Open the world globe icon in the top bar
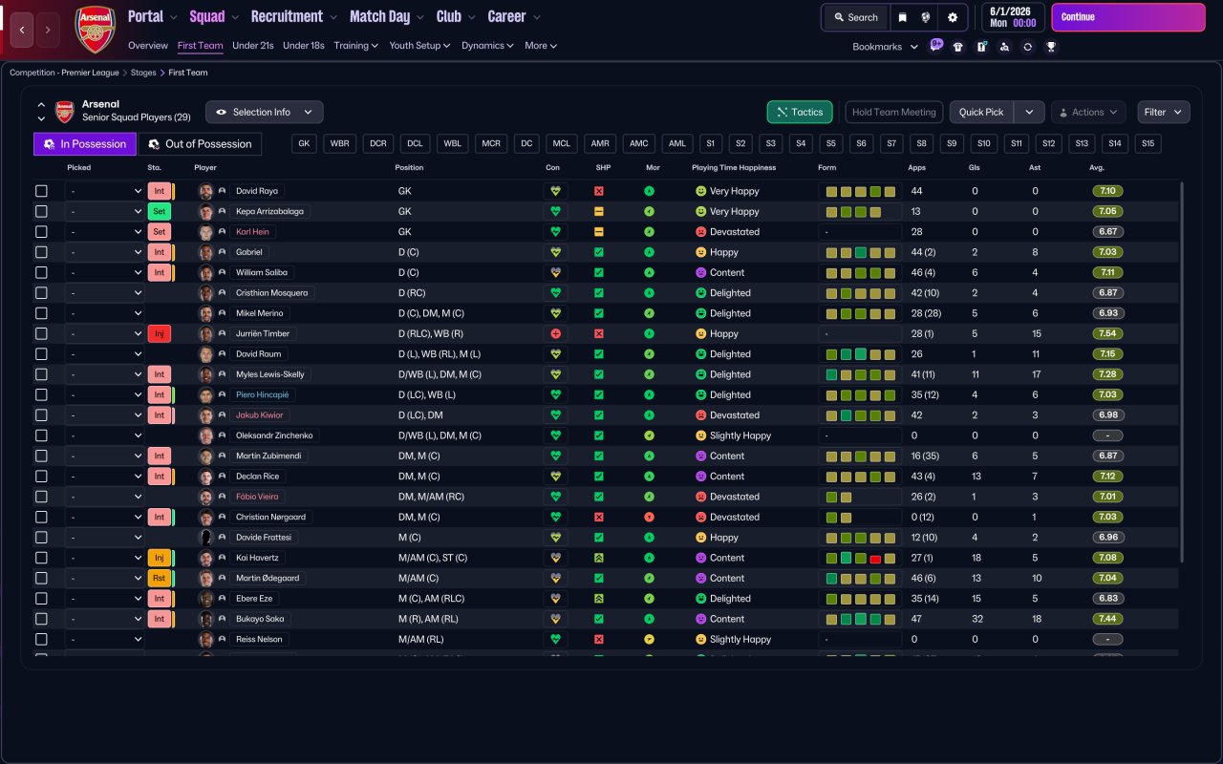This screenshot has width=1223, height=764. pyautogui.click(x=926, y=17)
